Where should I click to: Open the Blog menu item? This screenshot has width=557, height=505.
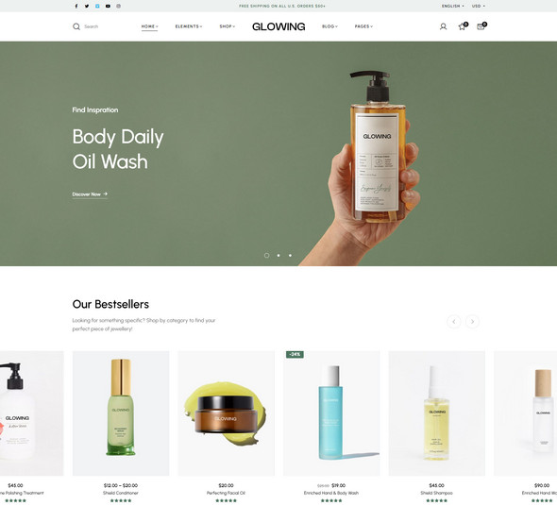coord(329,26)
